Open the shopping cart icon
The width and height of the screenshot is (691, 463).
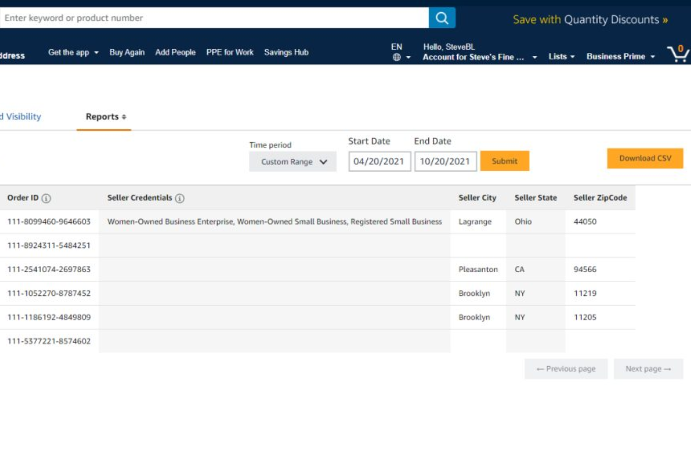678,53
